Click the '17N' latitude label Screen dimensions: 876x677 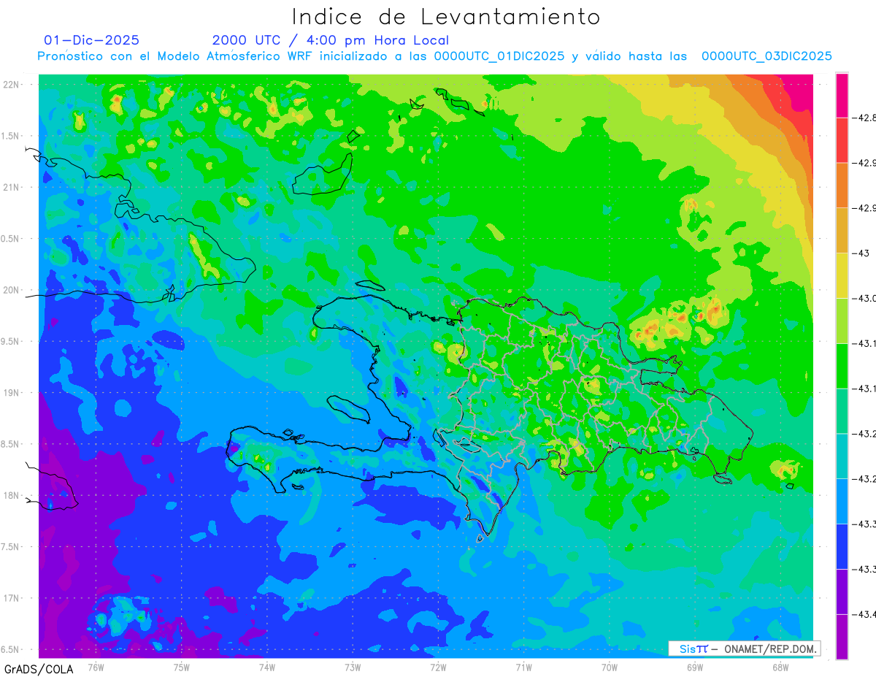(11, 598)
